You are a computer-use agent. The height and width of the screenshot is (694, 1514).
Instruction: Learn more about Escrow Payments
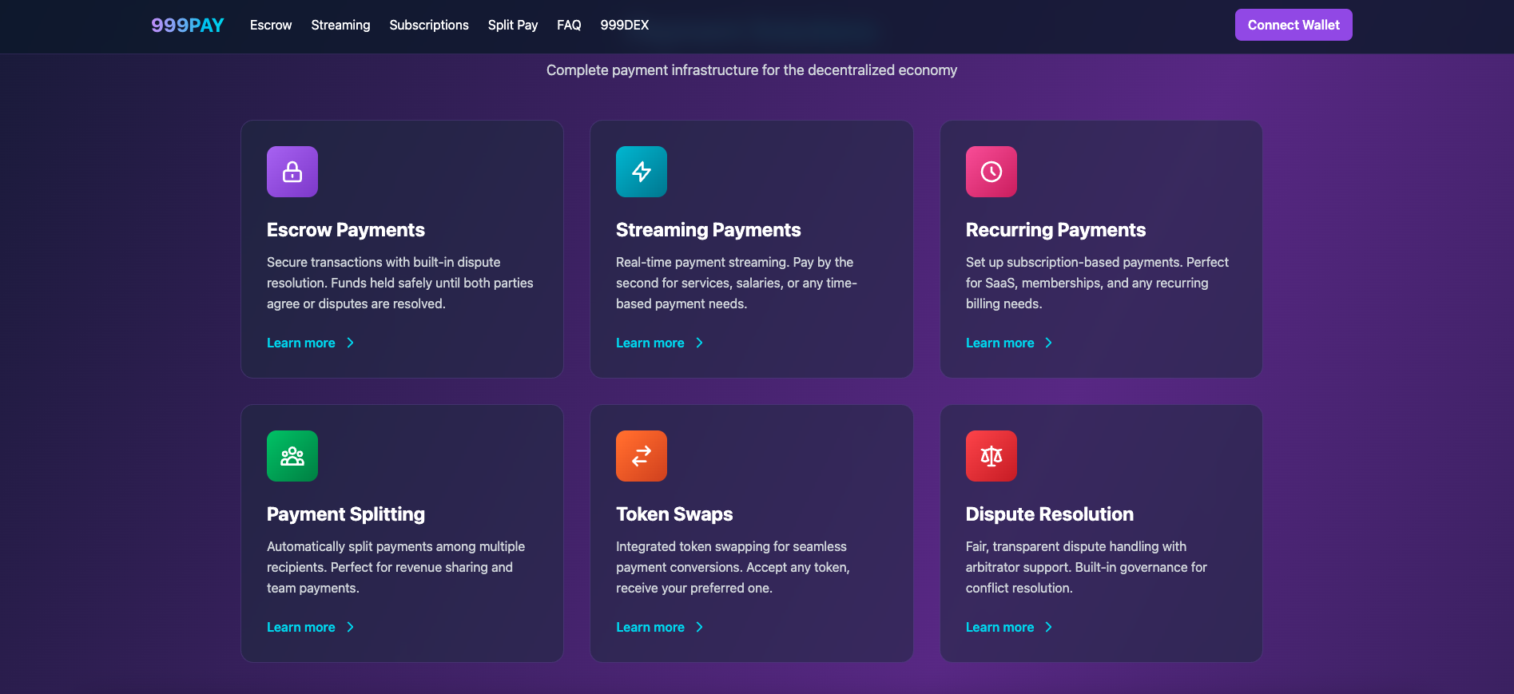[311, 343]
